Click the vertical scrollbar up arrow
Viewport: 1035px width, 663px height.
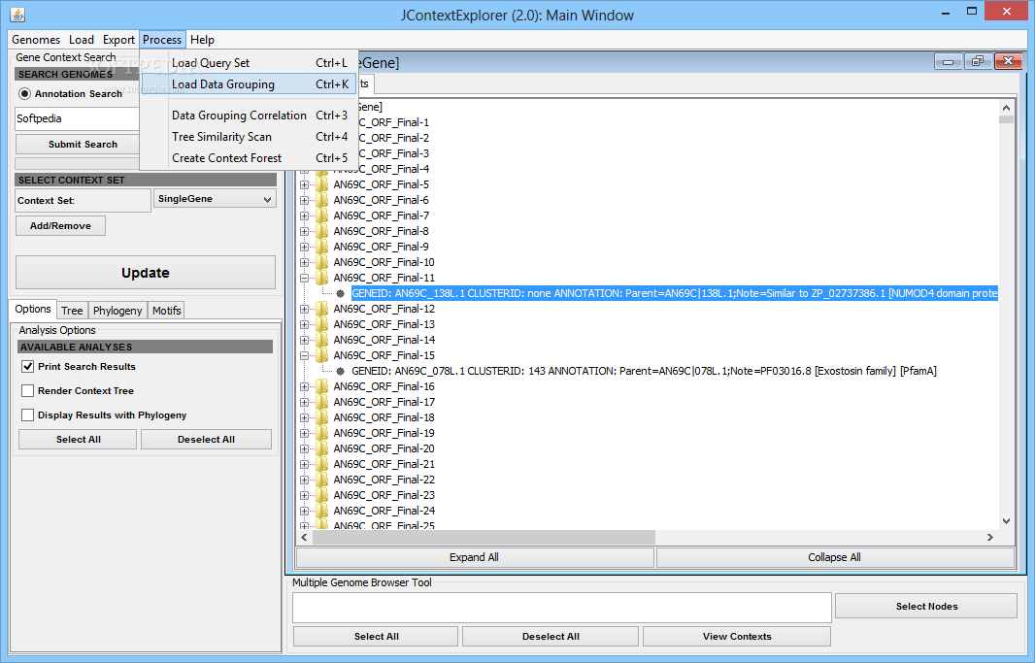[1006, 108]
